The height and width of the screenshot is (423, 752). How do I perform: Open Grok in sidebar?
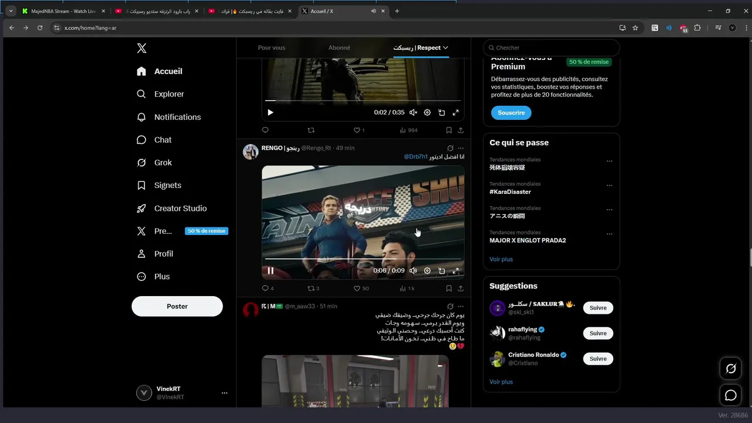coord(154,163)
